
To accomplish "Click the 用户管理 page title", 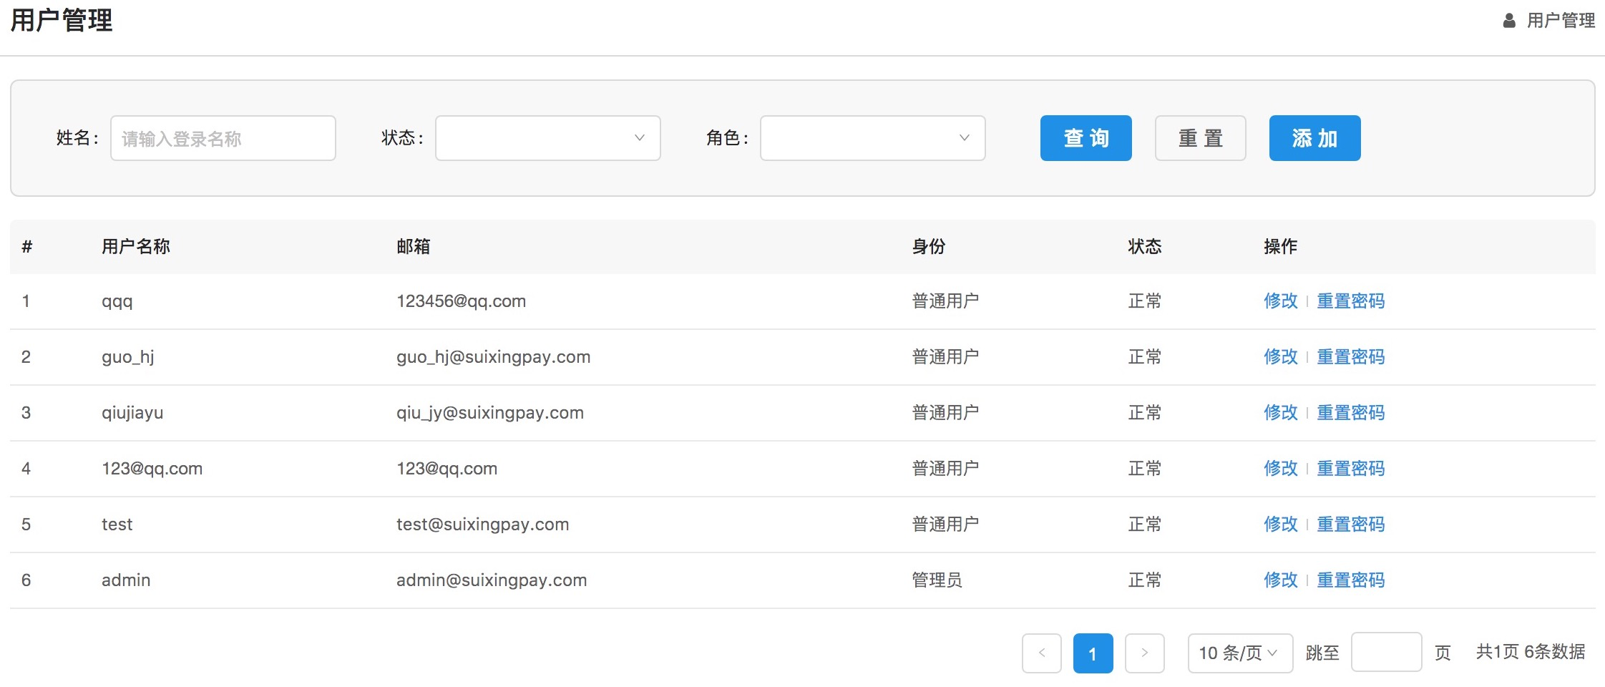I will pos(62,20).
